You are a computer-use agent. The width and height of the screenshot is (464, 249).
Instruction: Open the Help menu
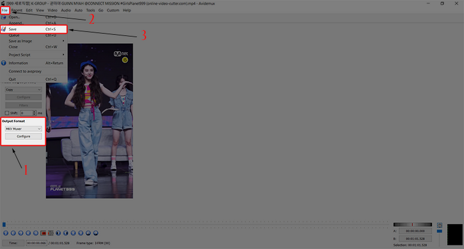[127, 10]
